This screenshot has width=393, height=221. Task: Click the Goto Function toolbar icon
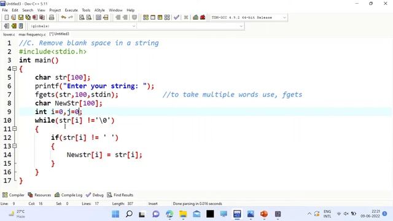point(98,17)
